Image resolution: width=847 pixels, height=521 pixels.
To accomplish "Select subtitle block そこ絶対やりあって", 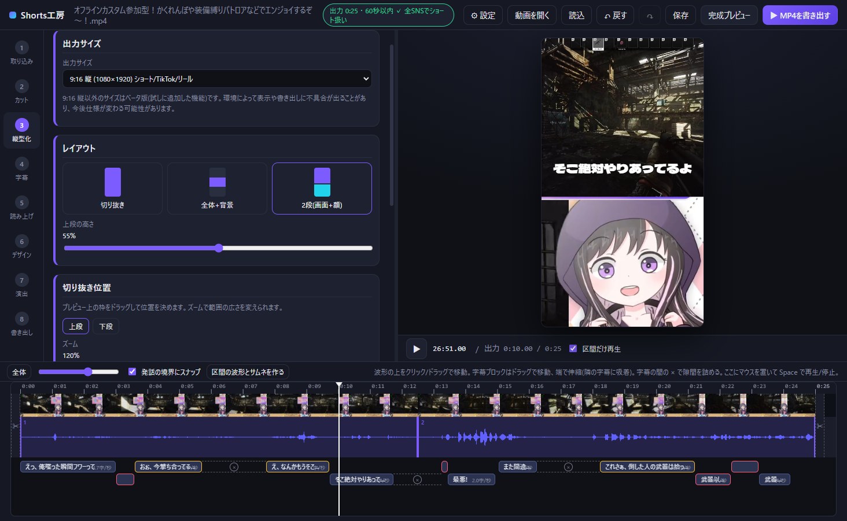I will (362, 479).
